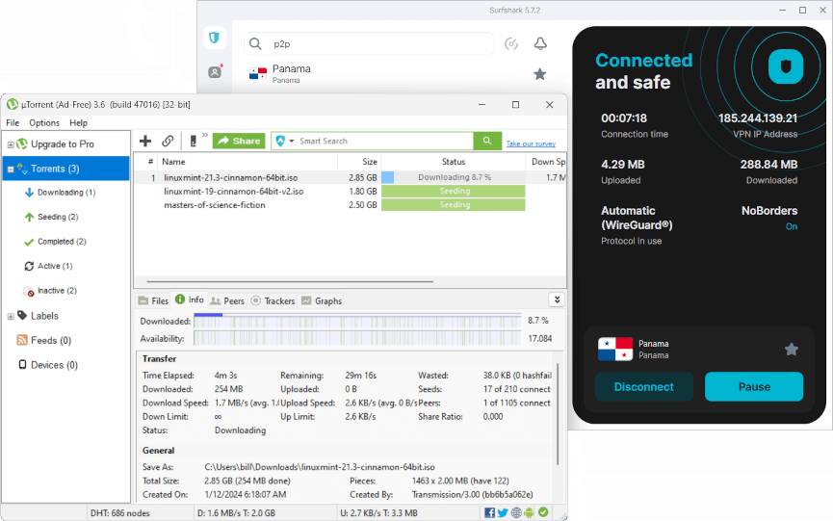
Task: Open Surfshark shield VPN sidebar icon
Action: (215, 38)
